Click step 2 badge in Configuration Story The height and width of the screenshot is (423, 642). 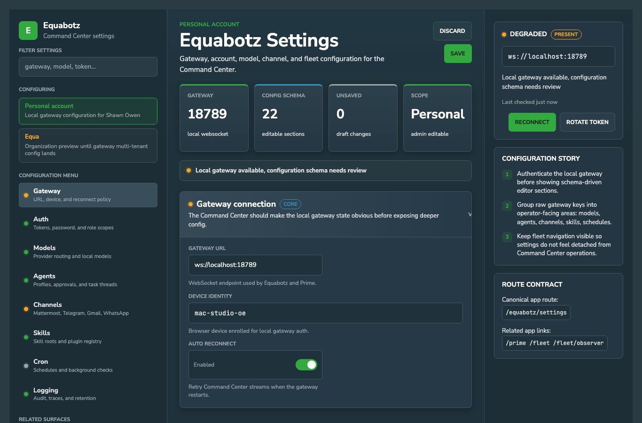[x=507, y=205]
